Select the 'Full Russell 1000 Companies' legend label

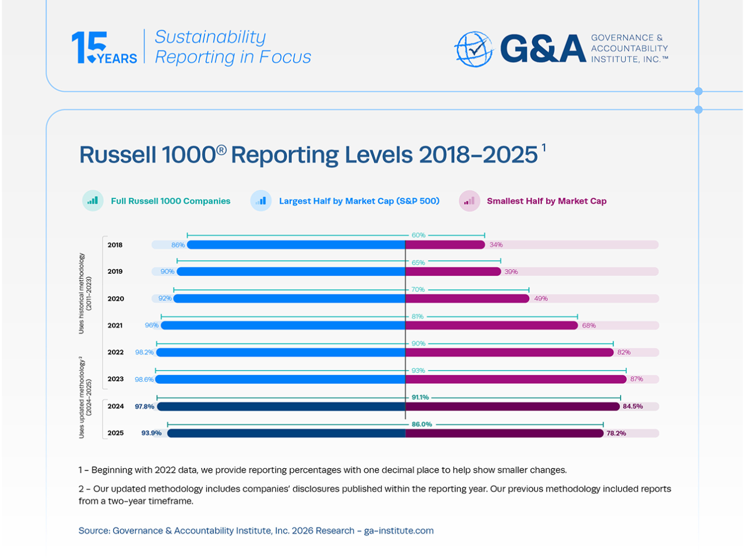tap(171, 201)
